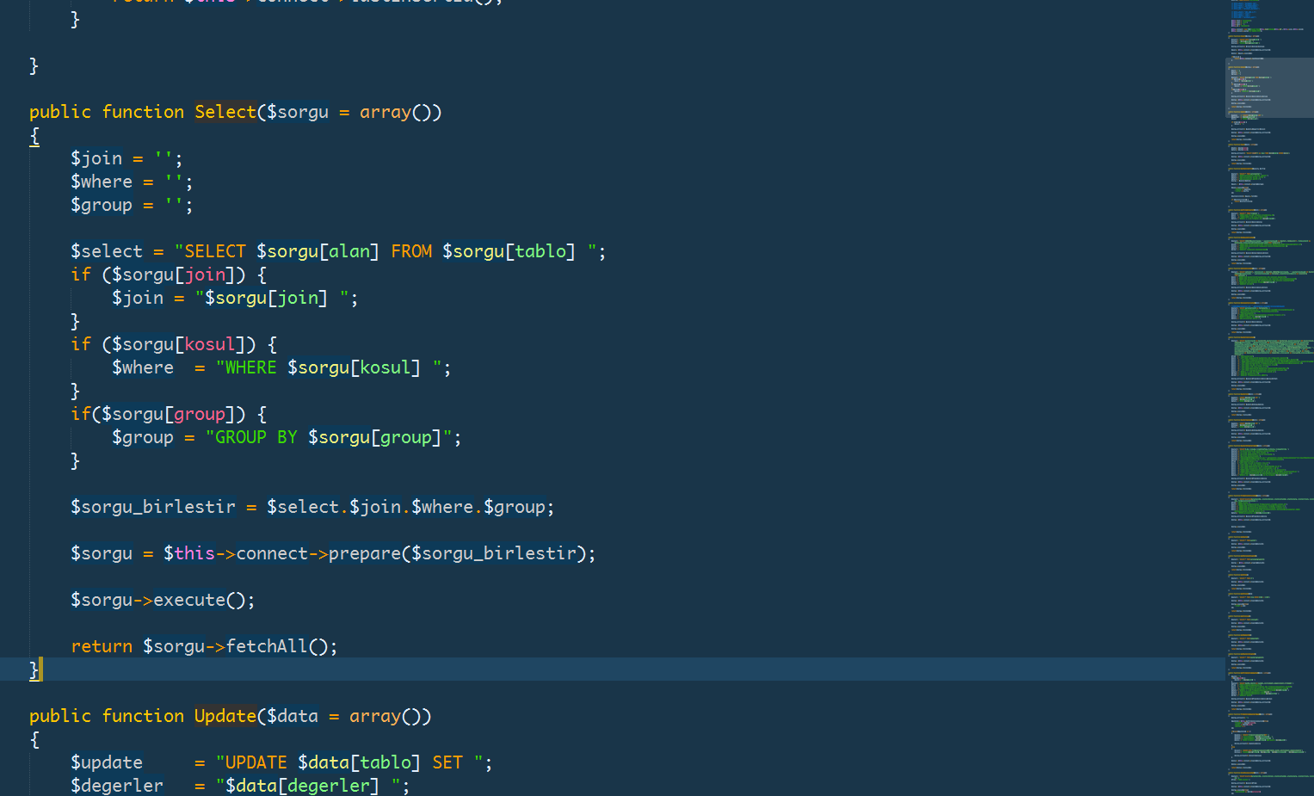Click the highlighted viewport region in the minimap
This screenshot has width=1314, height=796.
[1268, 88]
